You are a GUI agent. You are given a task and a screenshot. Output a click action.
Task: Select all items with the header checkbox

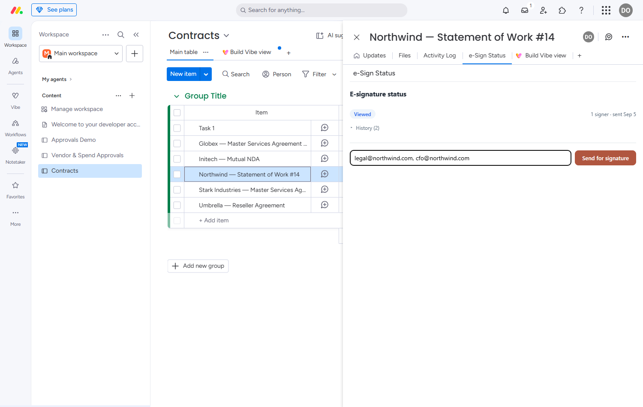[177, 113]
